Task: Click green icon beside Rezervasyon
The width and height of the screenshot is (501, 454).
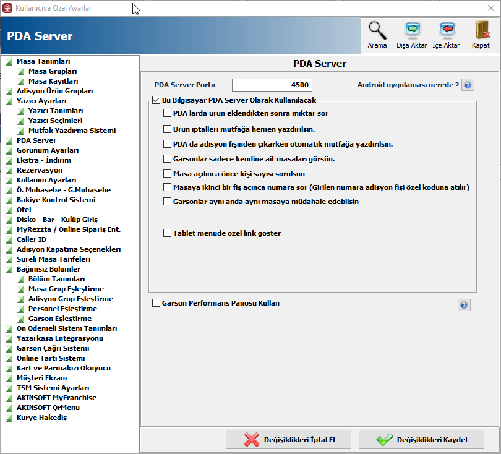Action: [9, 171]
